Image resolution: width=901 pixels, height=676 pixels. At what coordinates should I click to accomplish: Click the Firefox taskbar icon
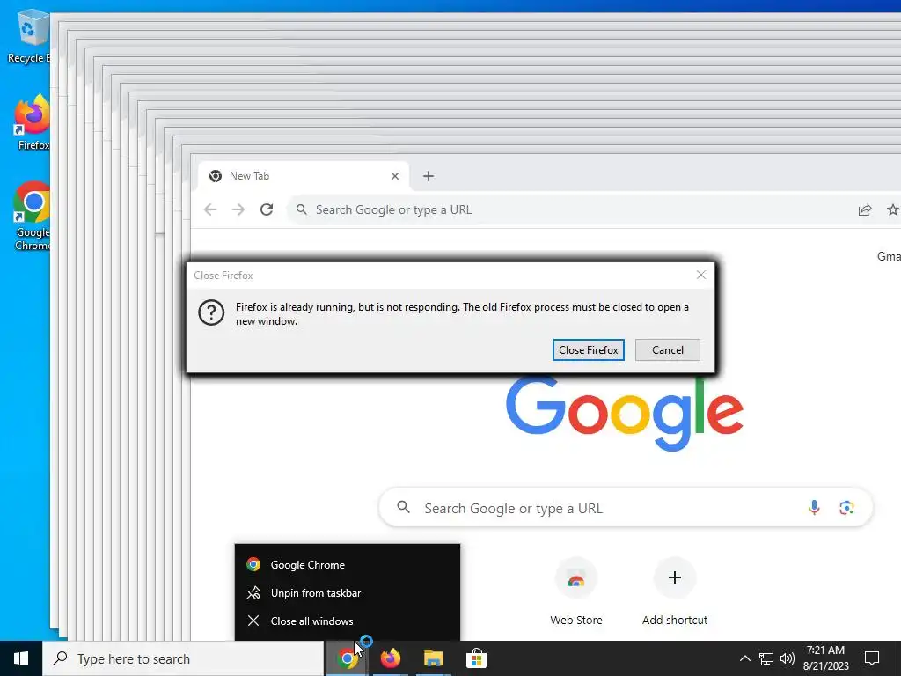tap(390, 658)
